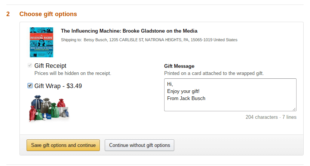Click the Gift Receipt checkbox
The image size is (310, 166).
[x=30, y=66]
